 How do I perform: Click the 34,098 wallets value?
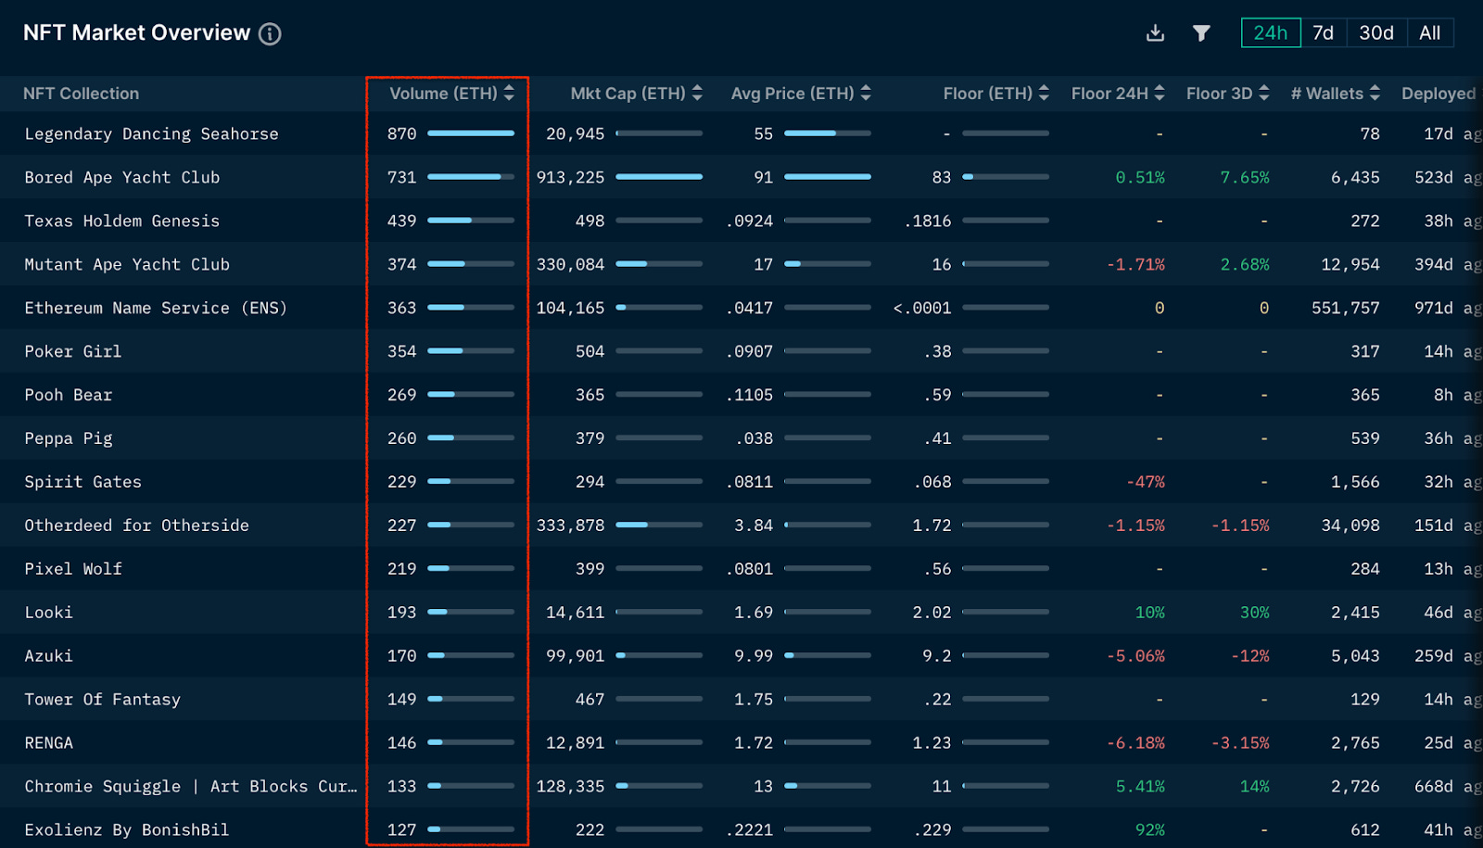click(x=1350, y=525)
